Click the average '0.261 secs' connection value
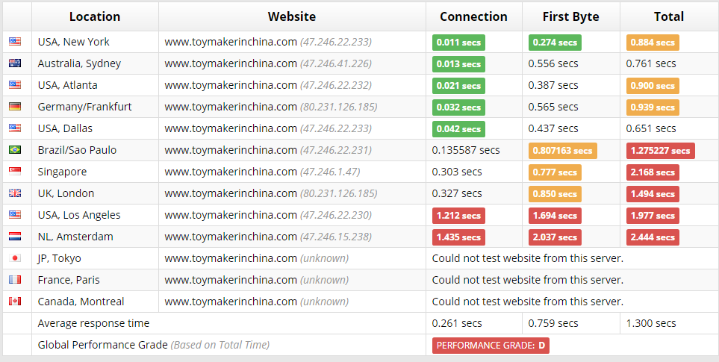The image size is (719, 362). click(457, 323)
